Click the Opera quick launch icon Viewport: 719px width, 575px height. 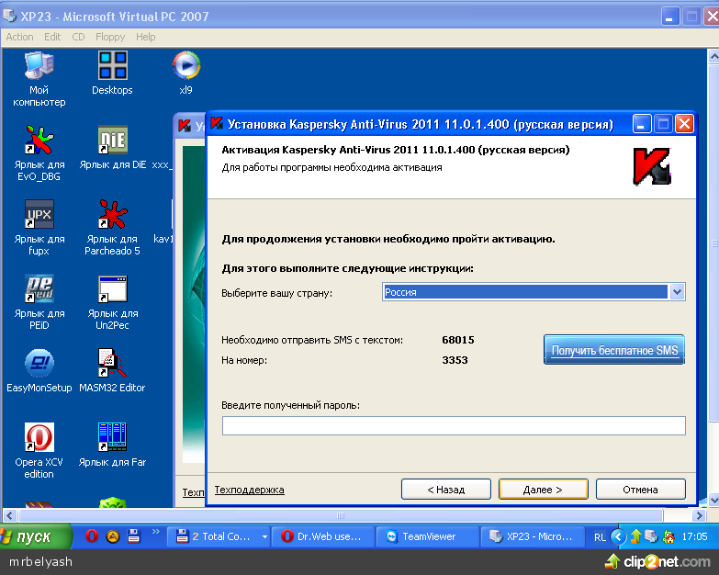tap(92, 536)
